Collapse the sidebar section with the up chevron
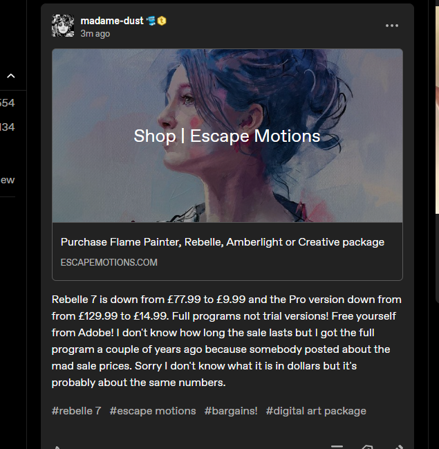 pyautogui.click(x=11, y=76)
